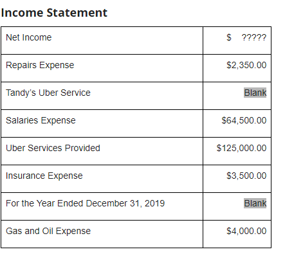Viewport: 303px width, 254px height.
Task: Click the Income Statement heading
Action: click(54, 13)
